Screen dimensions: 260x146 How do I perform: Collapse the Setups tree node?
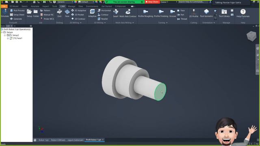coord(2,32)
